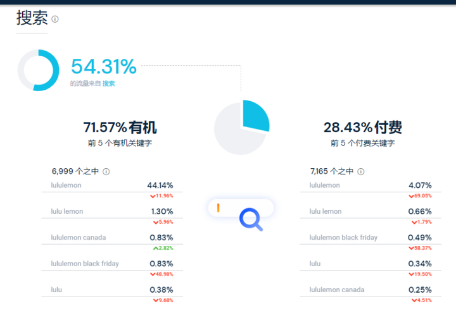Click the blue magnifying glass search icon

(x=251, y=219)
